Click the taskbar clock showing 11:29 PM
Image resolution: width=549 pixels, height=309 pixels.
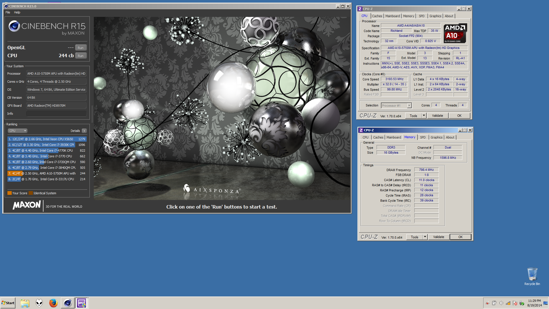coord(534,303)
